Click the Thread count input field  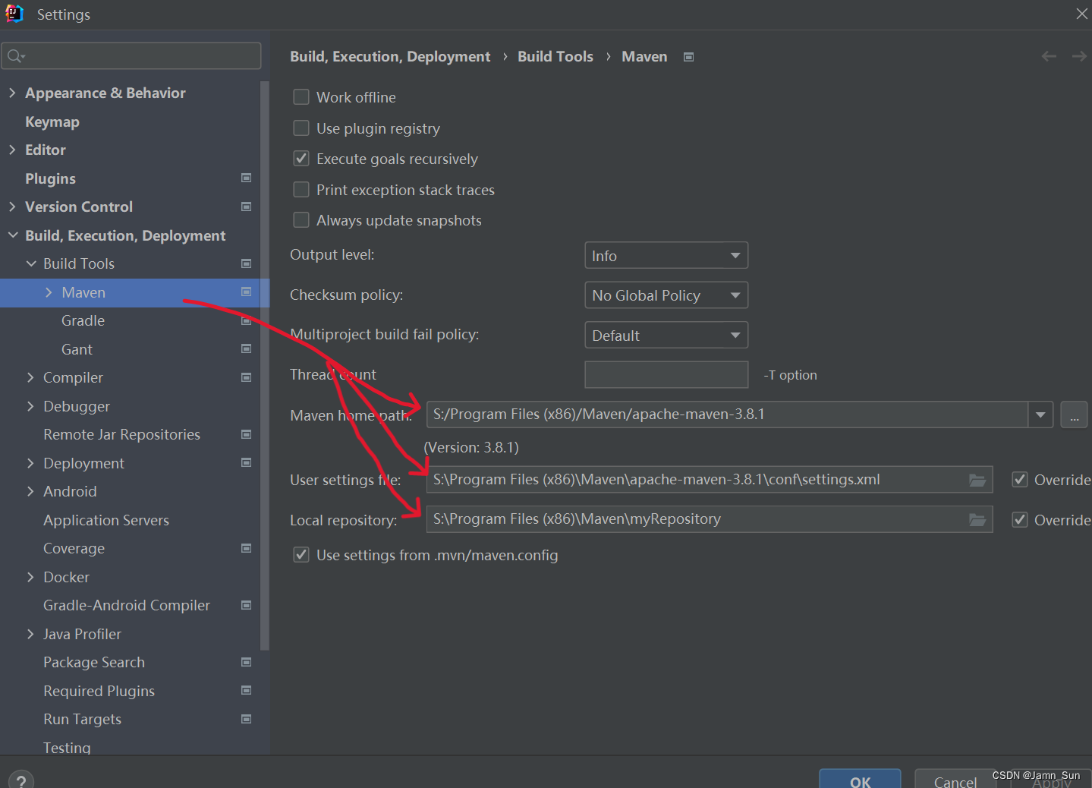point(666,374)
